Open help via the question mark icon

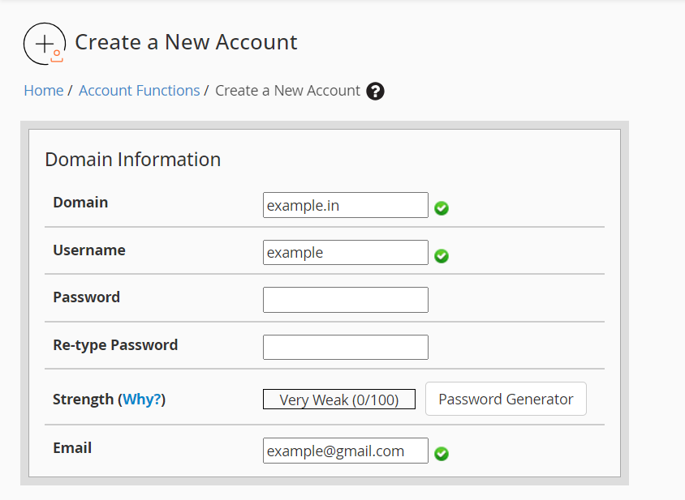click(375, 92)
